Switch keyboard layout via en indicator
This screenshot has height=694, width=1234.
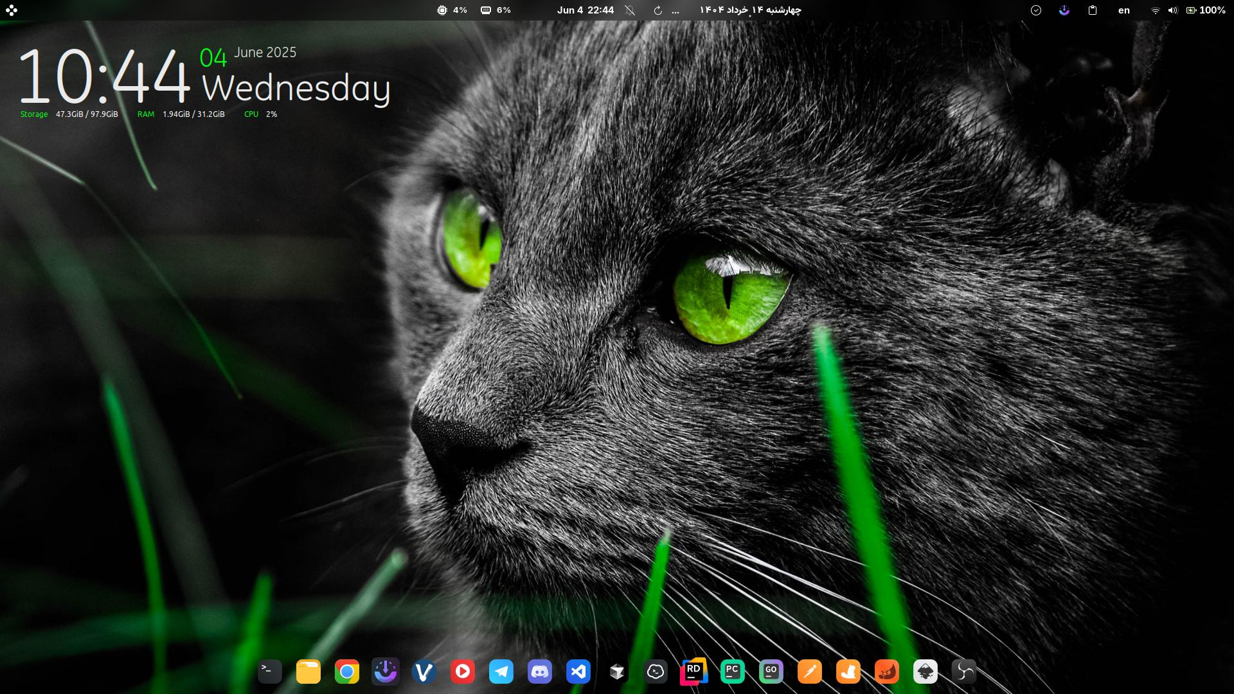(x=1124, y=10)
